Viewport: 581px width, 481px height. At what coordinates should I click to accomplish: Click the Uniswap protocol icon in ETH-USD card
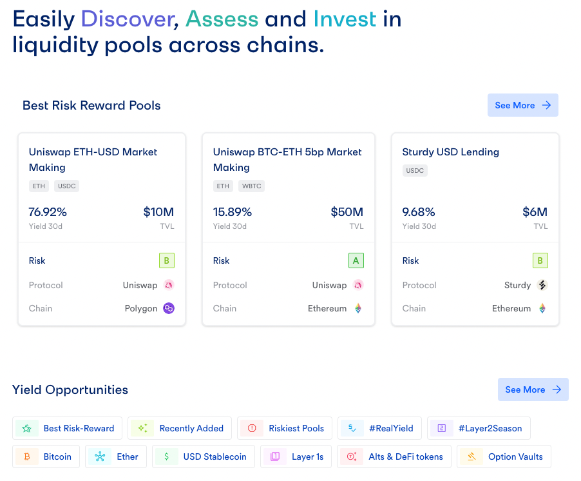coord(169,285)
